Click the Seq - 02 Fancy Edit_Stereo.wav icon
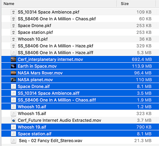The width and height of the screenshot is (159, 146). [14, 141]
